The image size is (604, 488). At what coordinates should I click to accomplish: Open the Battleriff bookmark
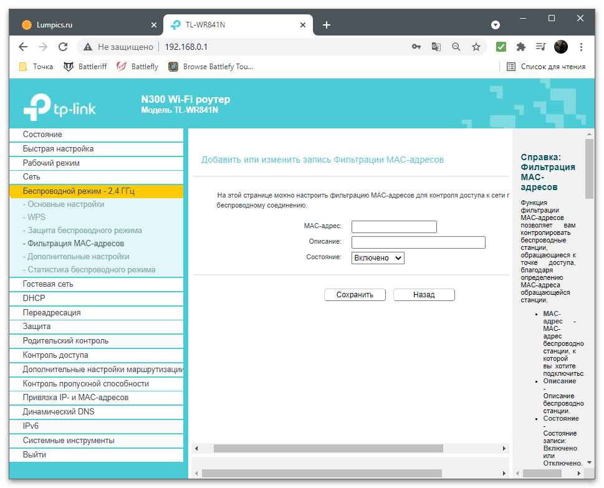coord(85,67)
